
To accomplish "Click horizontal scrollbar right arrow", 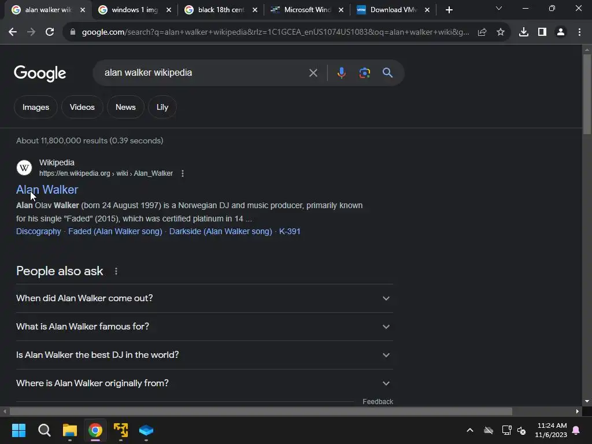I will coord(578,411).
